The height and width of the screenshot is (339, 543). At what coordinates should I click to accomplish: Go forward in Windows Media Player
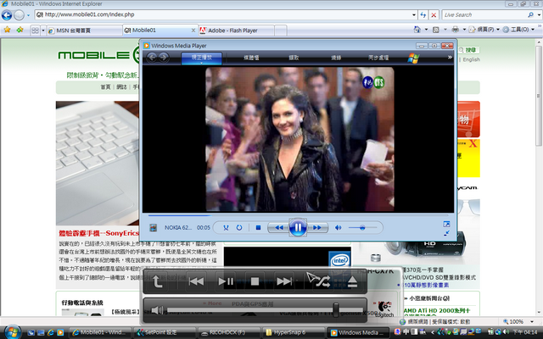click(x=164, y=58)
